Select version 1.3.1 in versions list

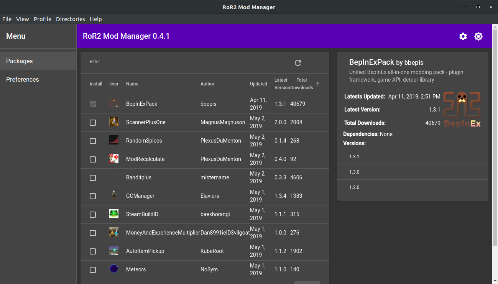[x=413, y=157]
